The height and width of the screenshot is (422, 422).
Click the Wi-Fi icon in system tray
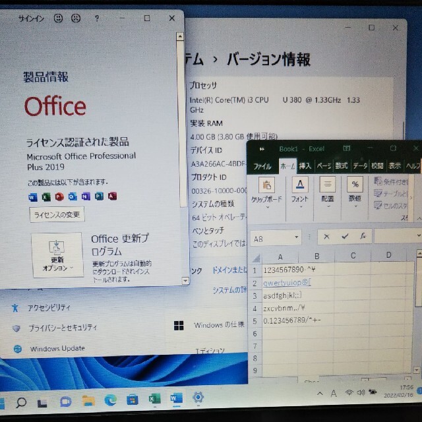point(349,393)
